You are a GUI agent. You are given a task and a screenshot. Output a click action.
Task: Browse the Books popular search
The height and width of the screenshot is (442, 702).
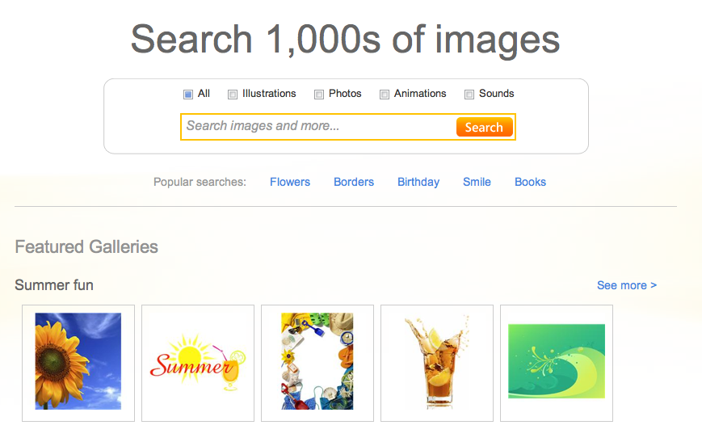530,182
